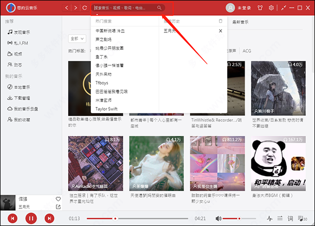The width and height of the screenshot is (315, 226).
Task: Open the AirRadio空气慕兹 playlist cover
Action: [96, 164]
